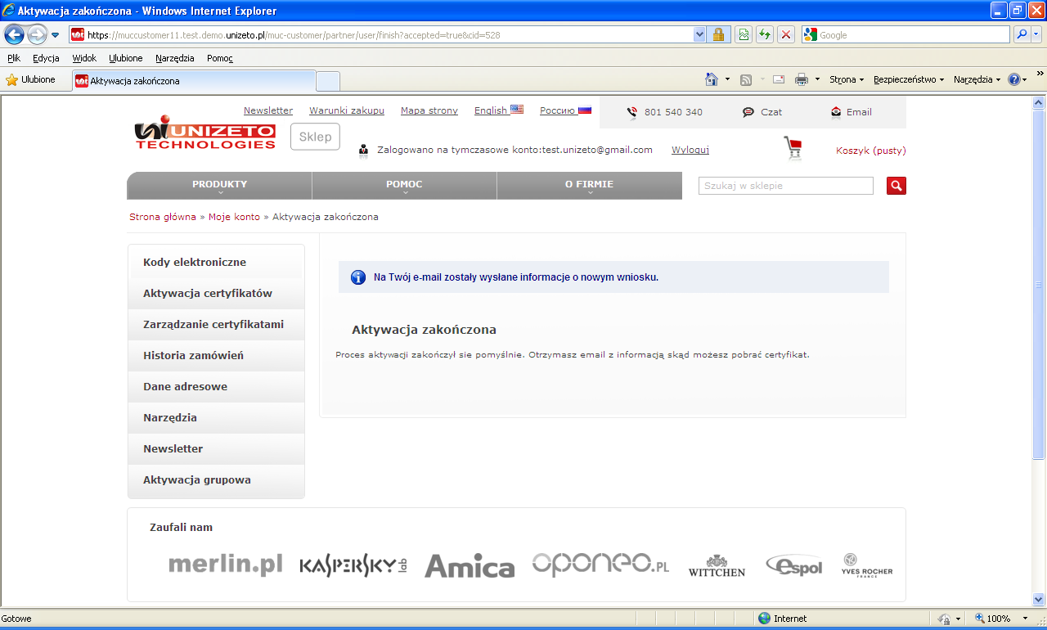Image resolution: width=1047 pixels, height=630 pixels.
Task: Expand the O FIRMIE navigation menu
Action: 589,186
